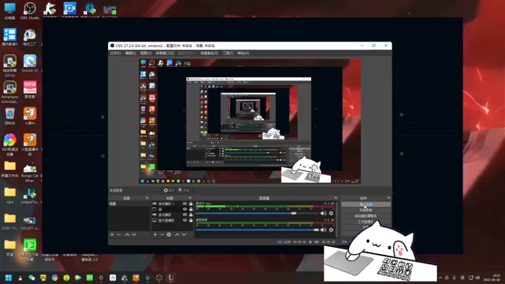The height and width of the screenshot is (284, 505).
Task: Toggle lock on 显示器捕获 source
Action: 191,220
